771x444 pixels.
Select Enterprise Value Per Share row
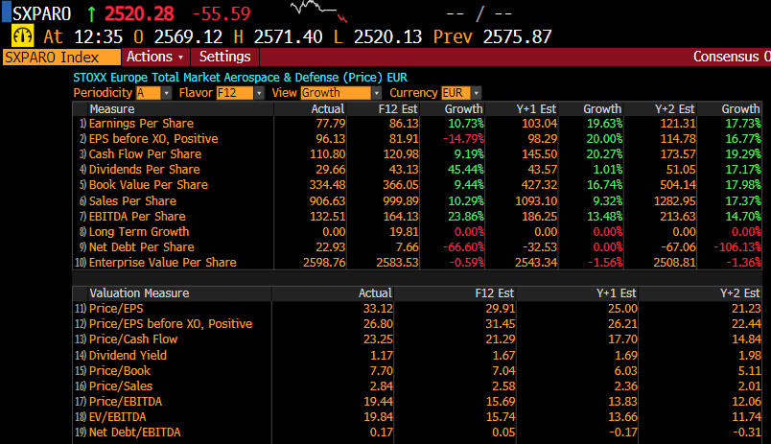417,263
